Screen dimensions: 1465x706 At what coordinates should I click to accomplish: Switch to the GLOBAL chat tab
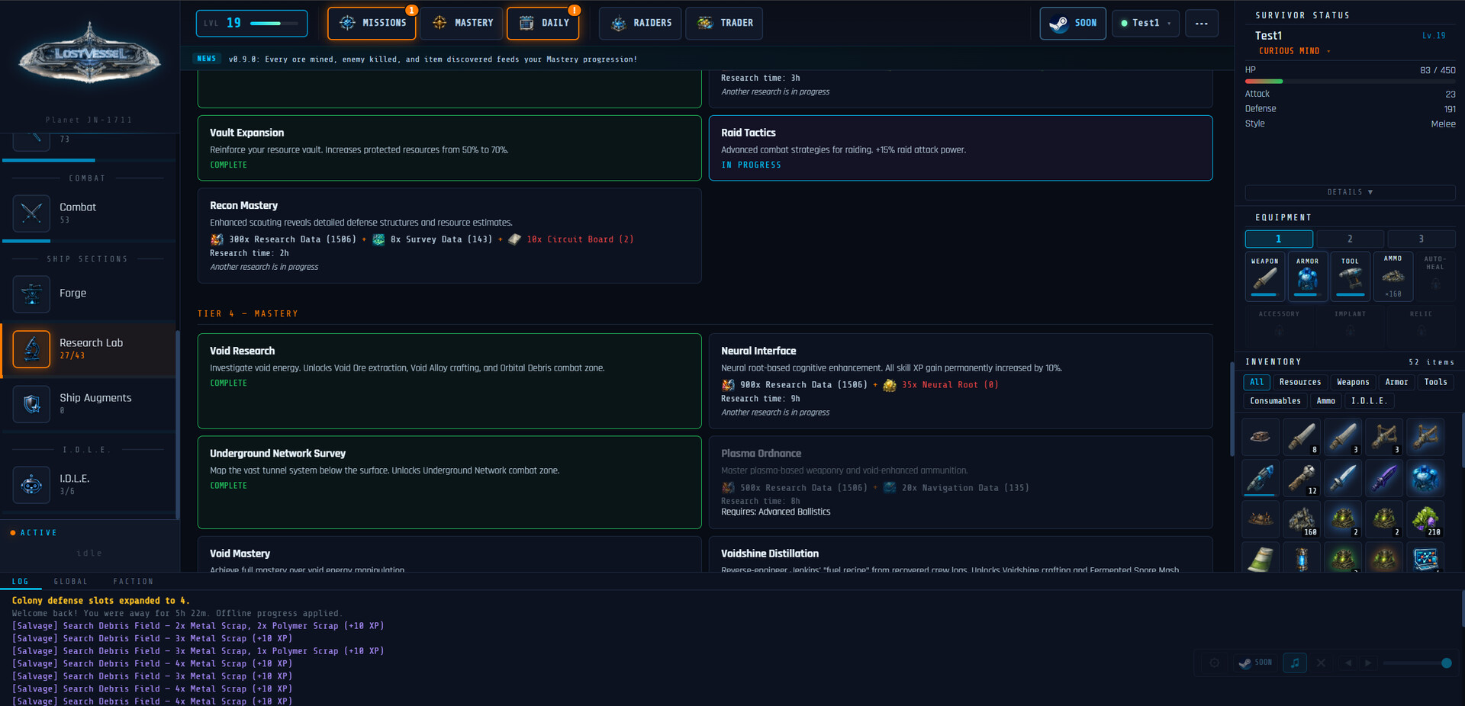coord(70,582)
